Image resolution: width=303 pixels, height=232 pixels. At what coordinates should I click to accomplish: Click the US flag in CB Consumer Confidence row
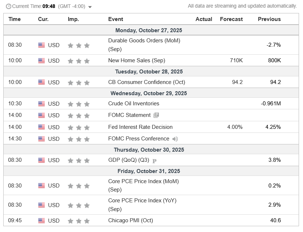(x=41, y=82)
